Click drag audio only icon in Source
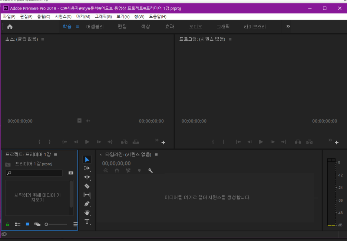The width and height of the screenshot is (347, 241). pos(88,121)
